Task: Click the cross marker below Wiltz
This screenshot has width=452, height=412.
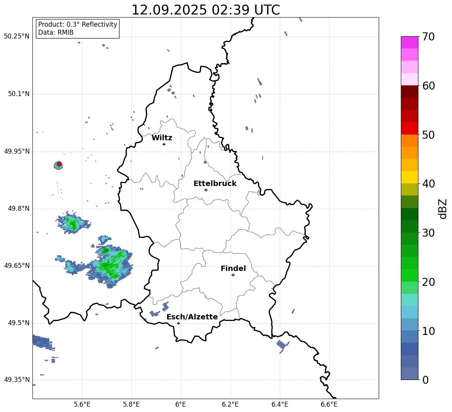Action: pos(164,144)
